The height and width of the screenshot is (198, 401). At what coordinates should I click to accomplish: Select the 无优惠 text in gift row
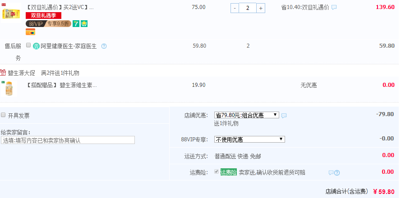(x=309, y=85)
